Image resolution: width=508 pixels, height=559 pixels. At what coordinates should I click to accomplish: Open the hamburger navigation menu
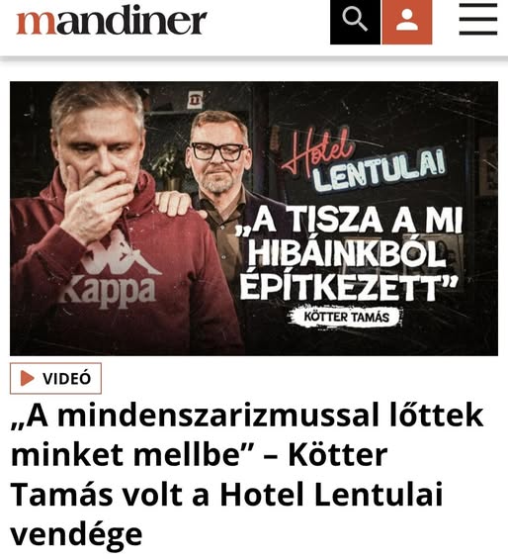[478, 19]
